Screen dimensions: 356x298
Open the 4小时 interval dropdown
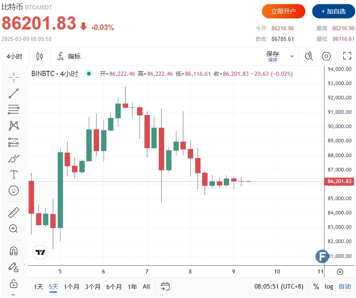point(14,56)
